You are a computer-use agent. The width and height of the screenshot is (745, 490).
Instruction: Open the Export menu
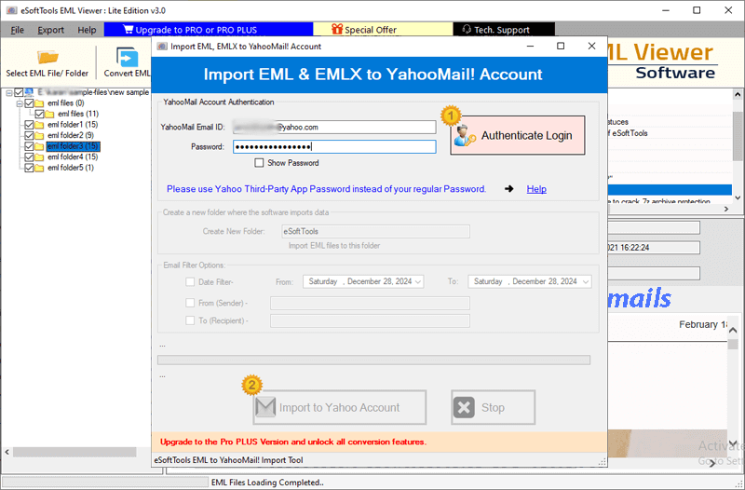[x=51, y=30]
